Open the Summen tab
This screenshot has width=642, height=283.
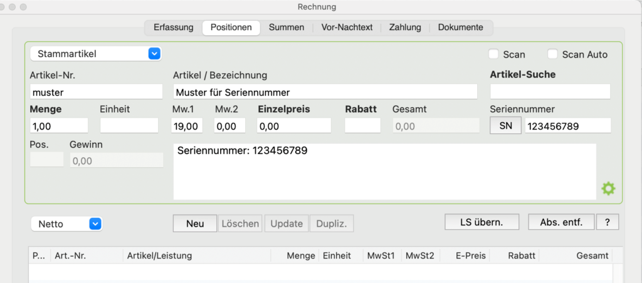(286, 28)
